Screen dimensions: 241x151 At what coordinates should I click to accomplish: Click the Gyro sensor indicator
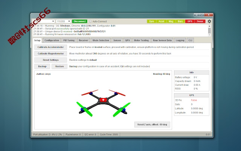pos(151,21)
